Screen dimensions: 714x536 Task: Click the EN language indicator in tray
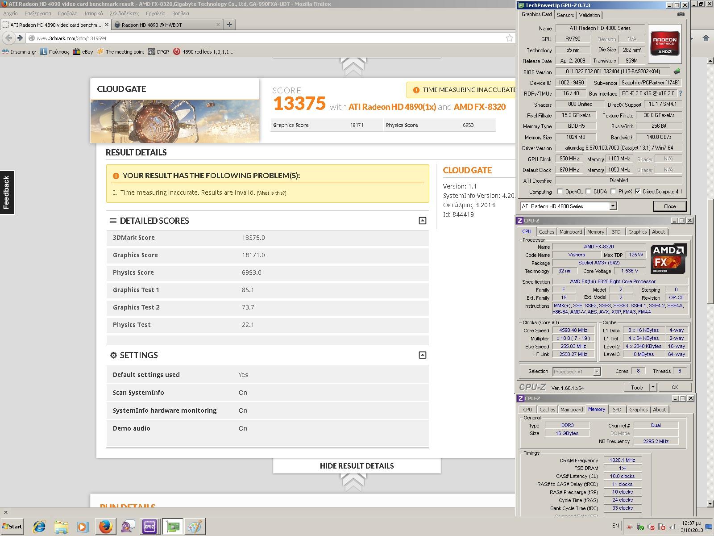click(615, 526)
